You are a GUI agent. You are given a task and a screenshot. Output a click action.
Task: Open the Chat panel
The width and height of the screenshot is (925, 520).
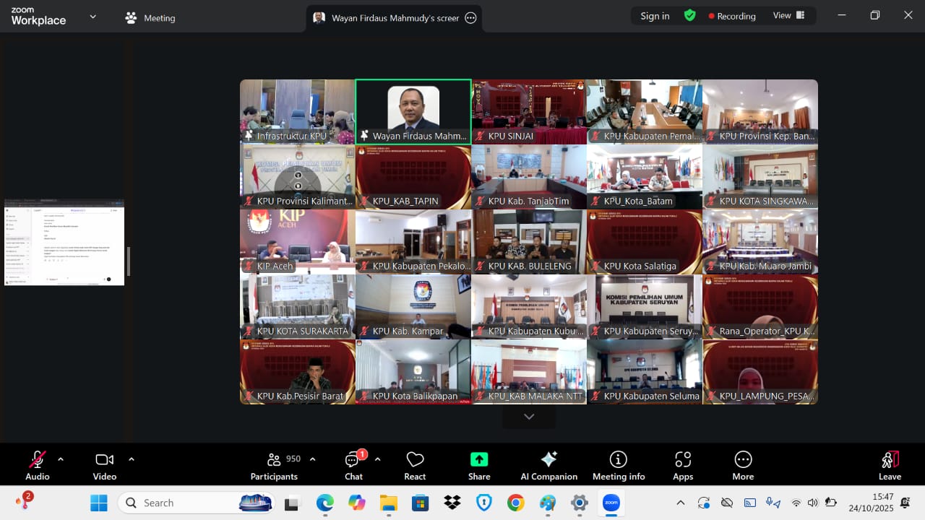(x=353, y=465)
